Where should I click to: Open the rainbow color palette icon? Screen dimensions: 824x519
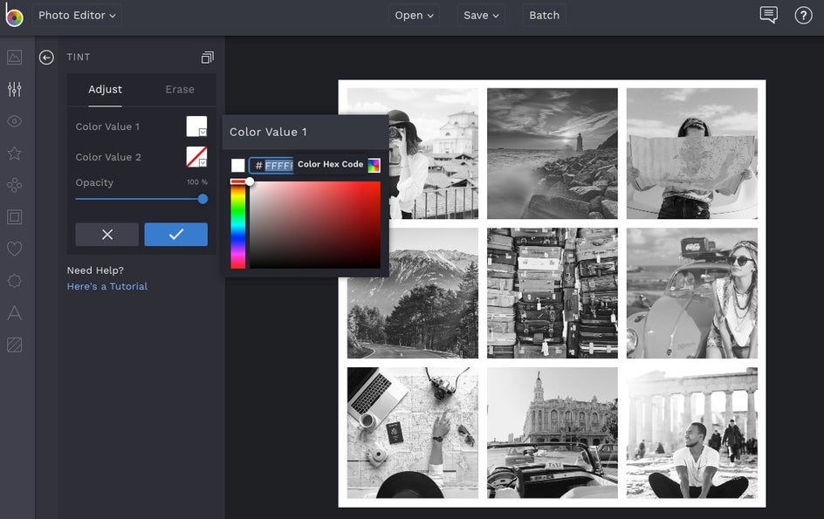[x=374, y=166]
